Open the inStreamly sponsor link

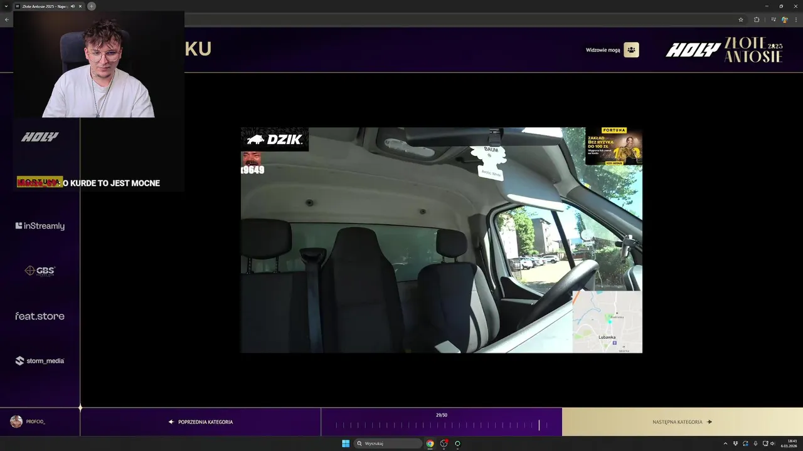coord(40,226)
